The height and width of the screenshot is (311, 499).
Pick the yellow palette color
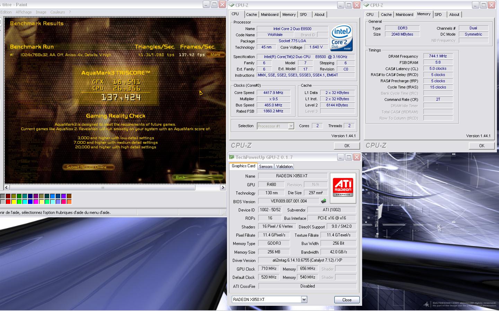[14, 201]
